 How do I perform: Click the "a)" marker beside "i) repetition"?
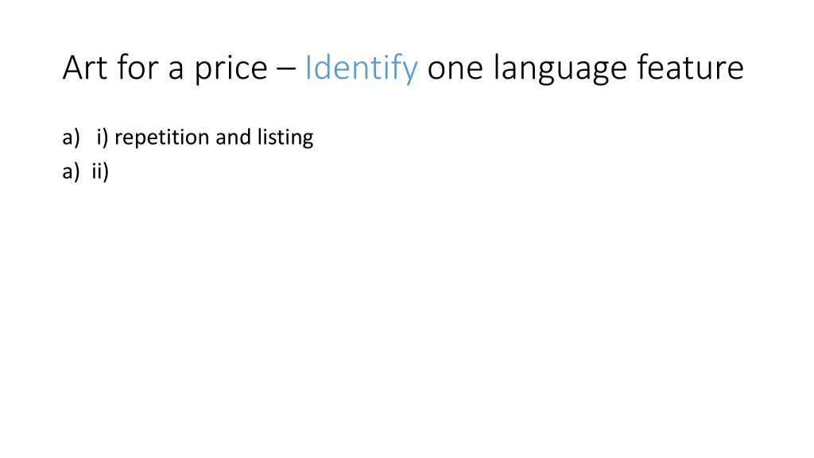(71, 138)
